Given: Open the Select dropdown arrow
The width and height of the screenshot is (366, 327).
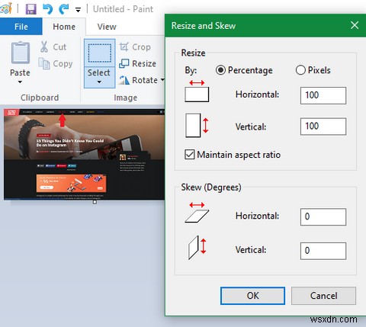Looking at the screenshot, I should point(99,82).
